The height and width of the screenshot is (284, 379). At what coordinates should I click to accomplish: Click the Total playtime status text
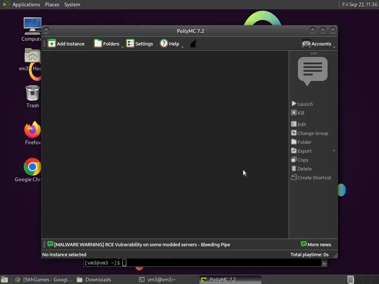[x=309, y=254]
